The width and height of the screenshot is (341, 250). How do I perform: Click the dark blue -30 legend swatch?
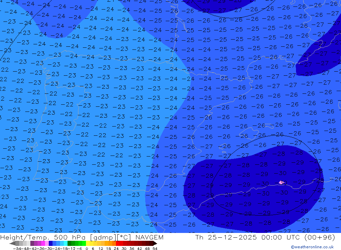(50, 243)
